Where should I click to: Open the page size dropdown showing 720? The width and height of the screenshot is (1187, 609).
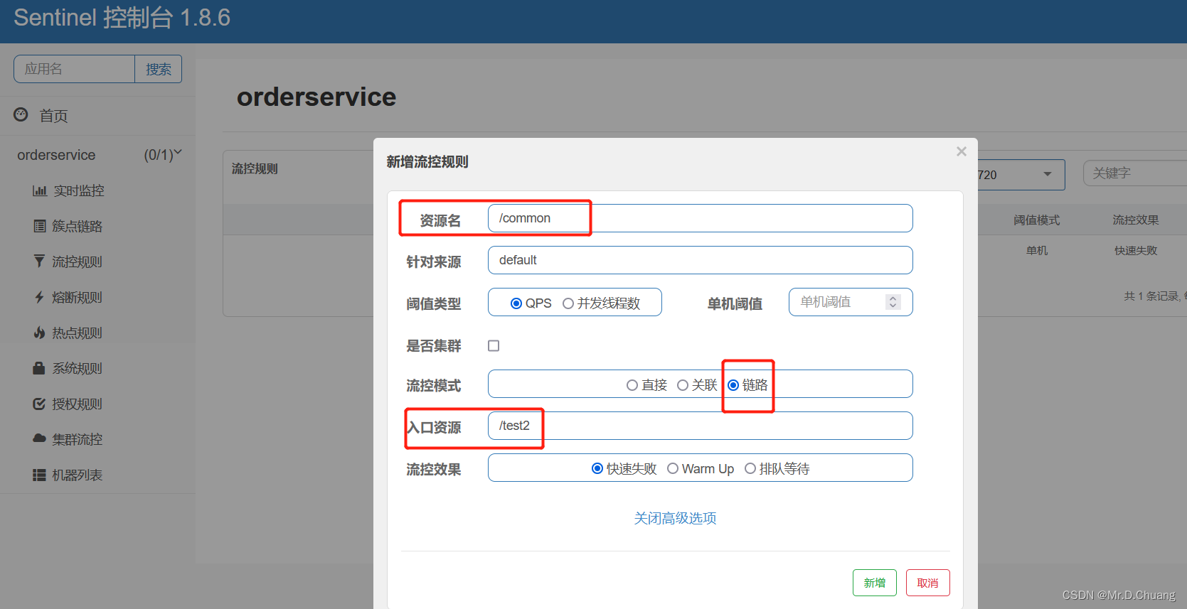pos(1047,175)
